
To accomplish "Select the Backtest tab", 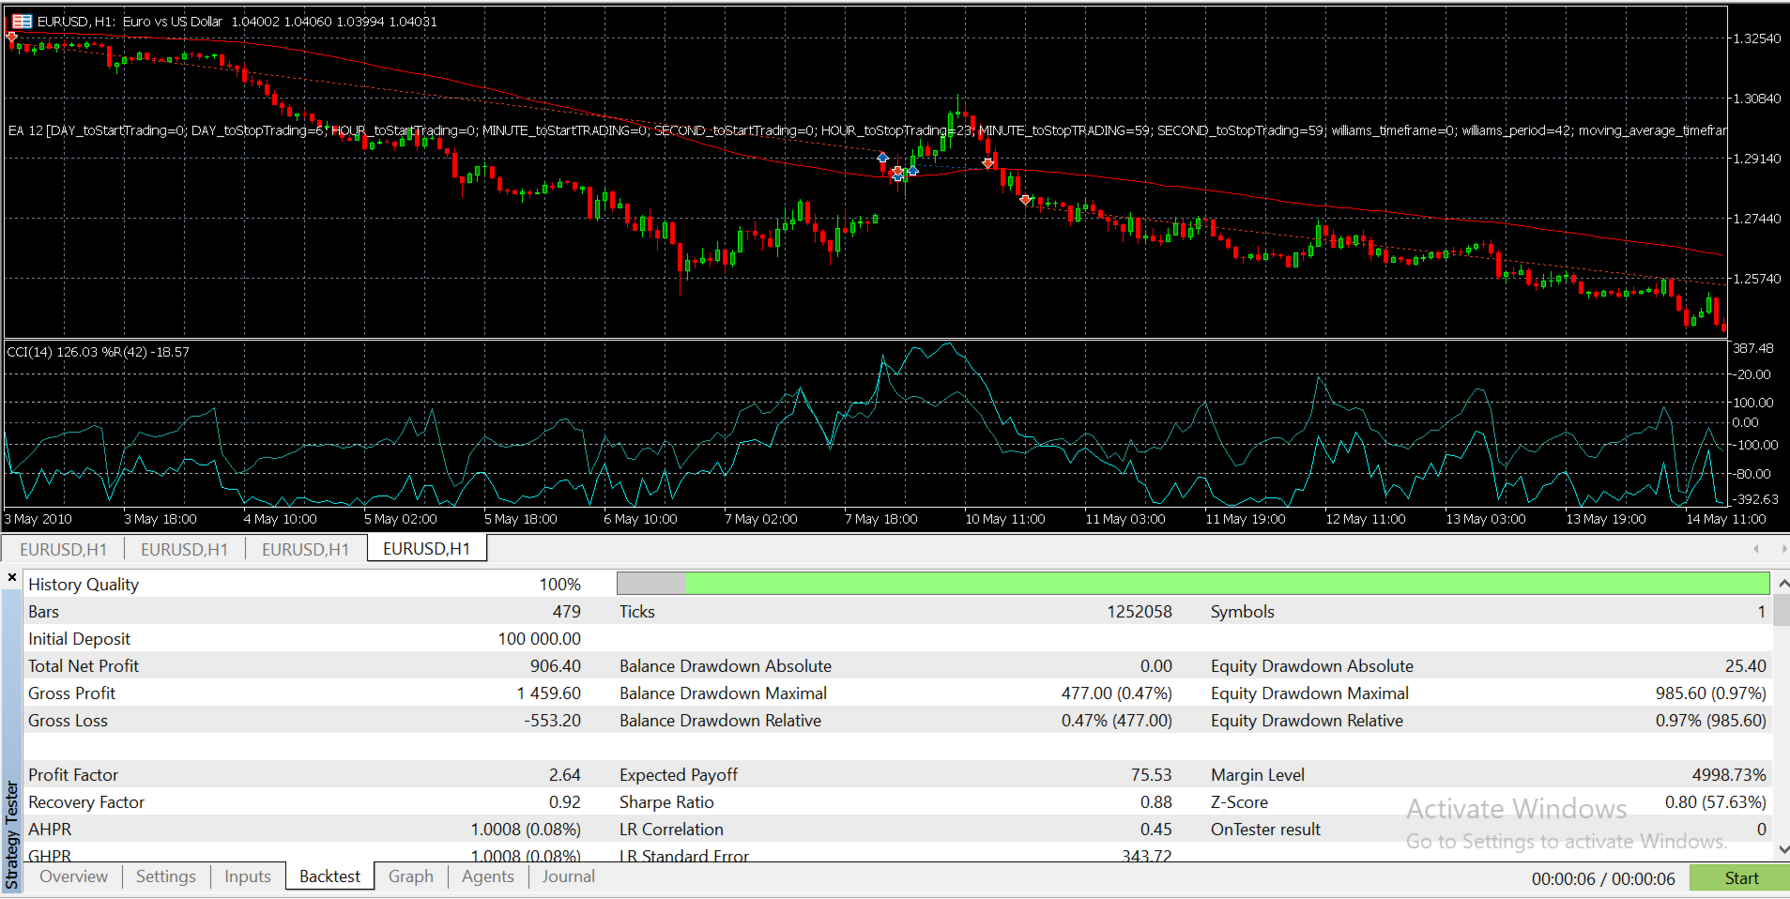I will [330, 876].
